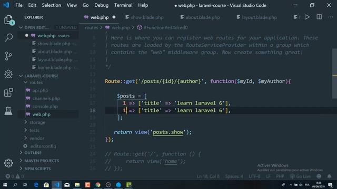Open api.php in the file tree

tap(40, 90)
